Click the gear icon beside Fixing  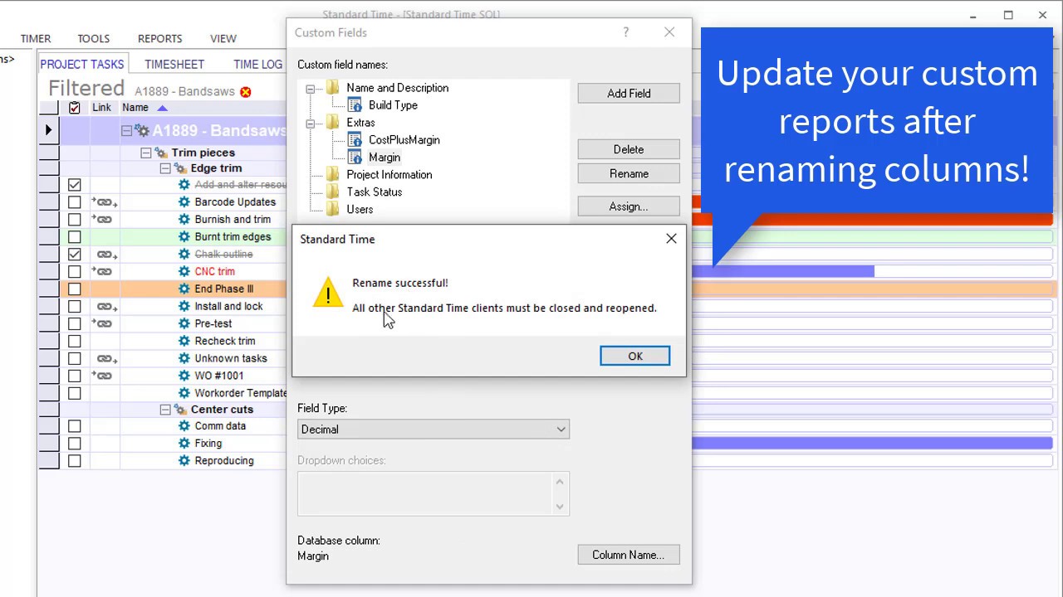coord(184,444)
